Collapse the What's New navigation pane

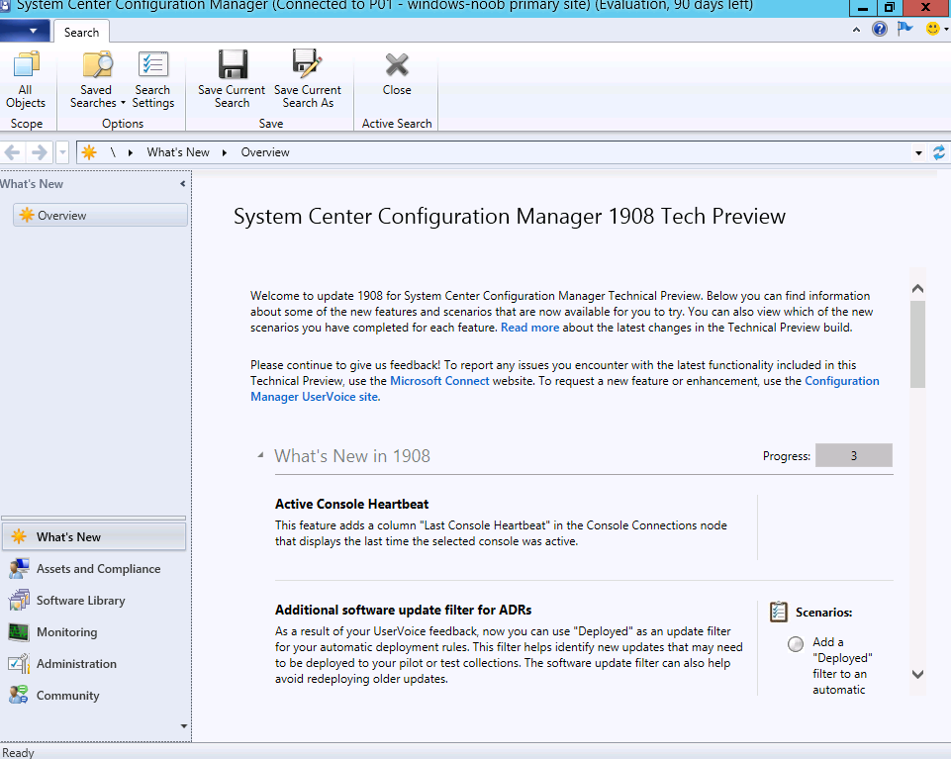[x=182, y=183]
